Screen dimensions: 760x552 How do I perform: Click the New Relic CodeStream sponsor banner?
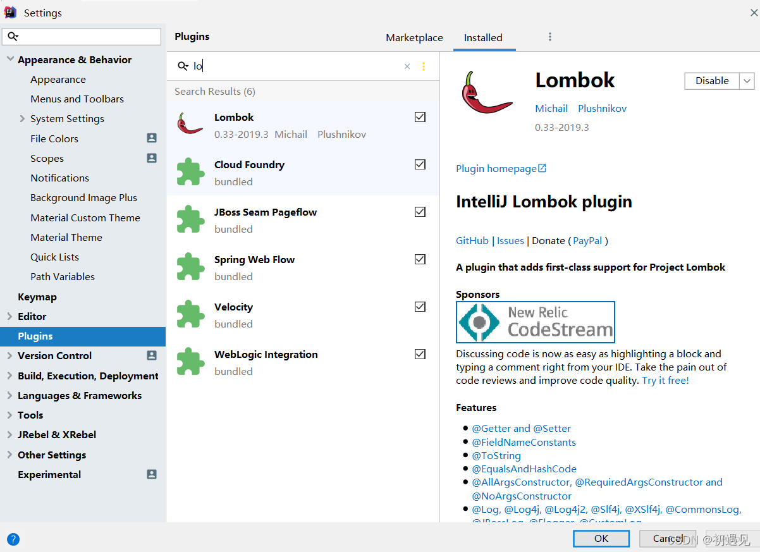[x=536, y=322]
